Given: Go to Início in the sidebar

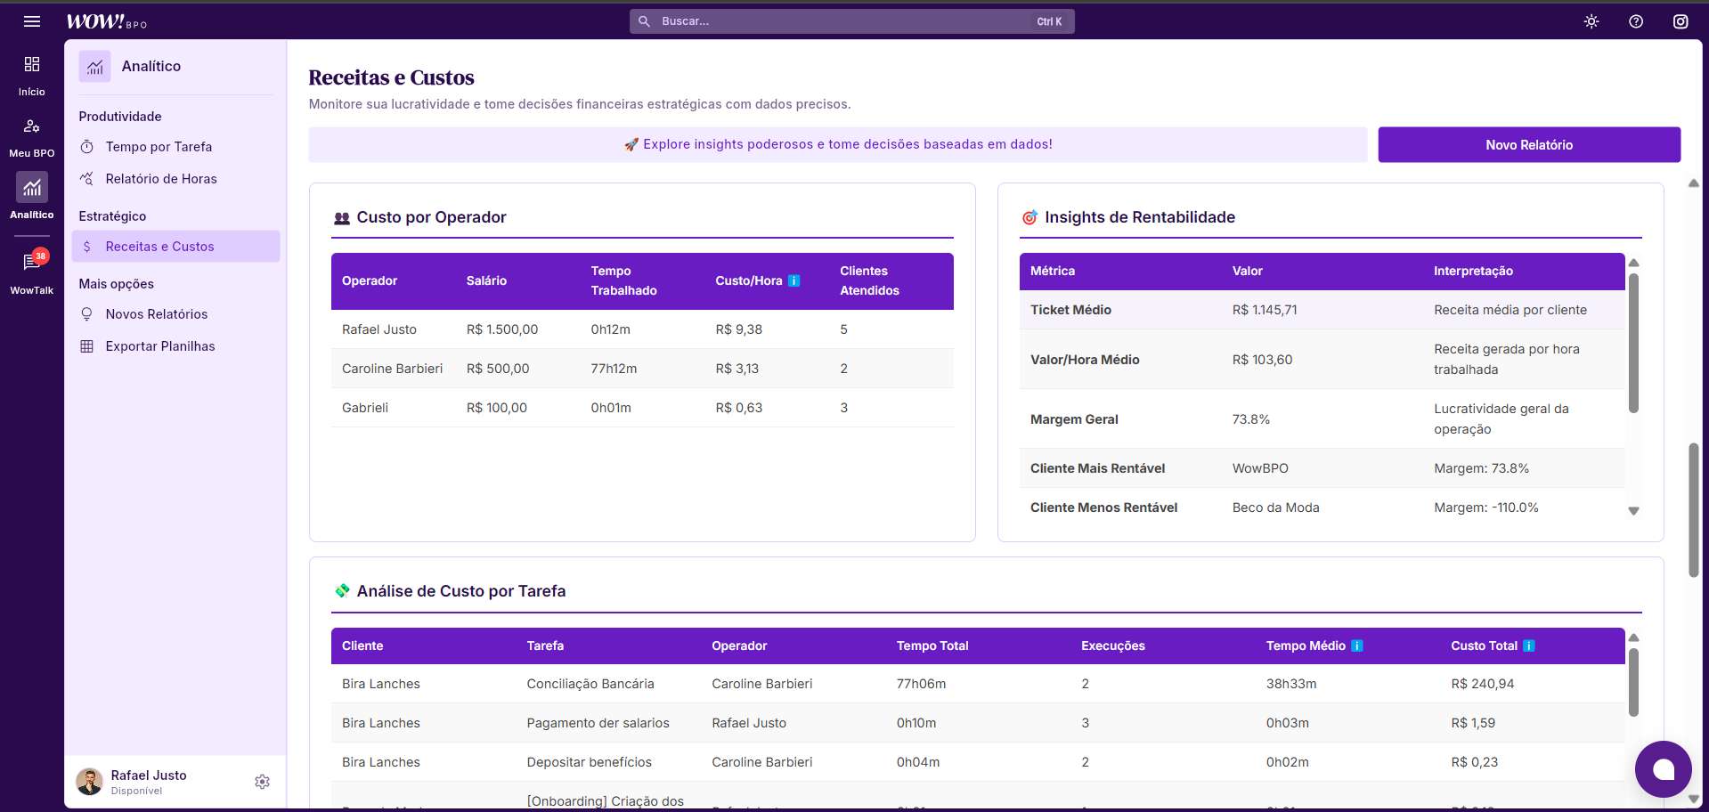Looking at the screenshot, I should 32,75.
